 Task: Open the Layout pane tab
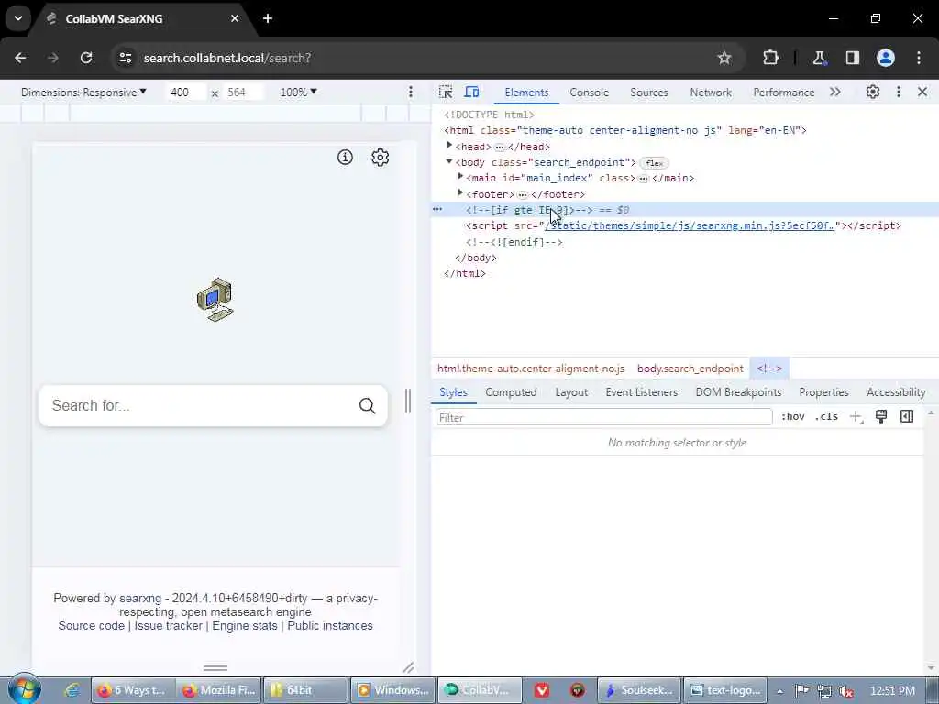pos(571,392)
